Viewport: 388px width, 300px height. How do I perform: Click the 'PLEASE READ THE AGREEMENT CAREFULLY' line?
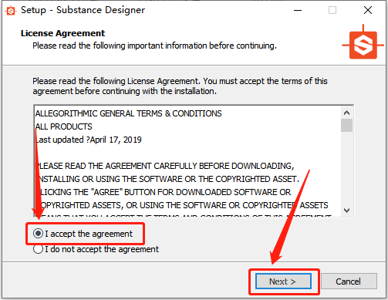[x=164, y=166]
